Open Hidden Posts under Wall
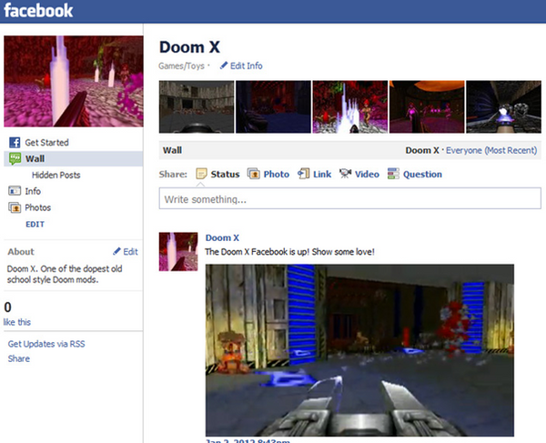Screen dimensions: 546x443 pos(56,175)
